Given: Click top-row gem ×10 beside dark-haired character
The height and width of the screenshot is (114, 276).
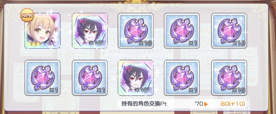Looking at the screenshot, I should pos(136,31).
